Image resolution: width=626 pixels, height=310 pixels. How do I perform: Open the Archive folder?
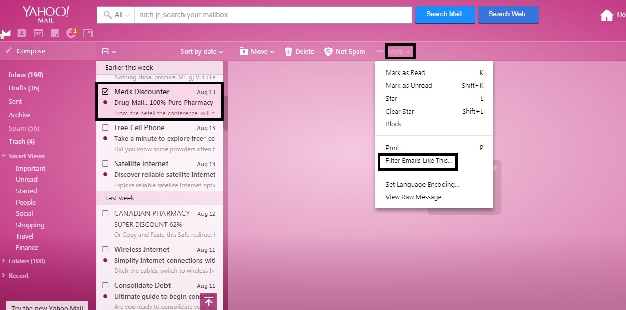click(20, 115)
